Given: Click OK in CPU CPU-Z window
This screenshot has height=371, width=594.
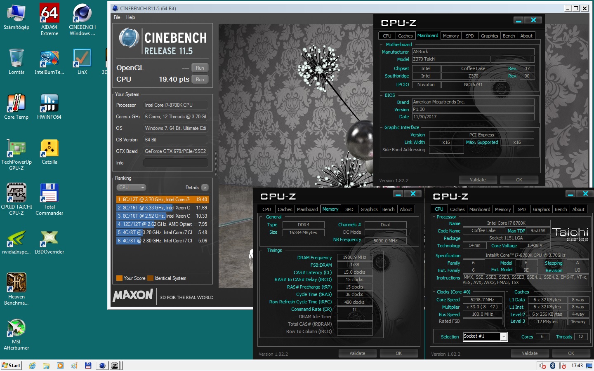Looking at the screenshot, I should click(x=571, y=353).
